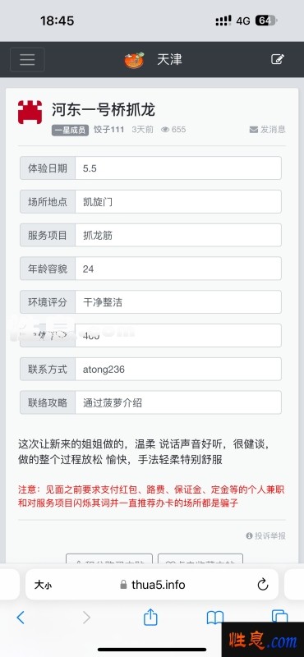This screenshot has width=304, height=657.
Task: Tap the 一星成员 member badge
Action: [x=71, y=130]
